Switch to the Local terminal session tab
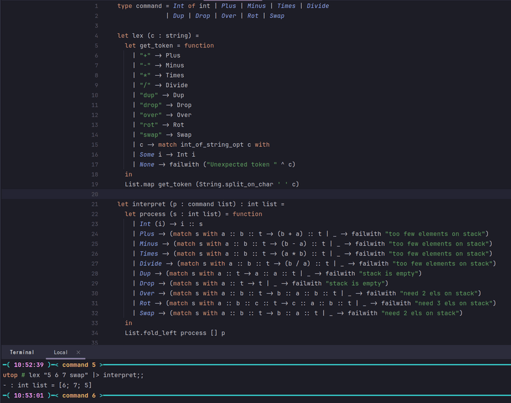The width and height of the screenshot is (511, 403). click(60, 352)
